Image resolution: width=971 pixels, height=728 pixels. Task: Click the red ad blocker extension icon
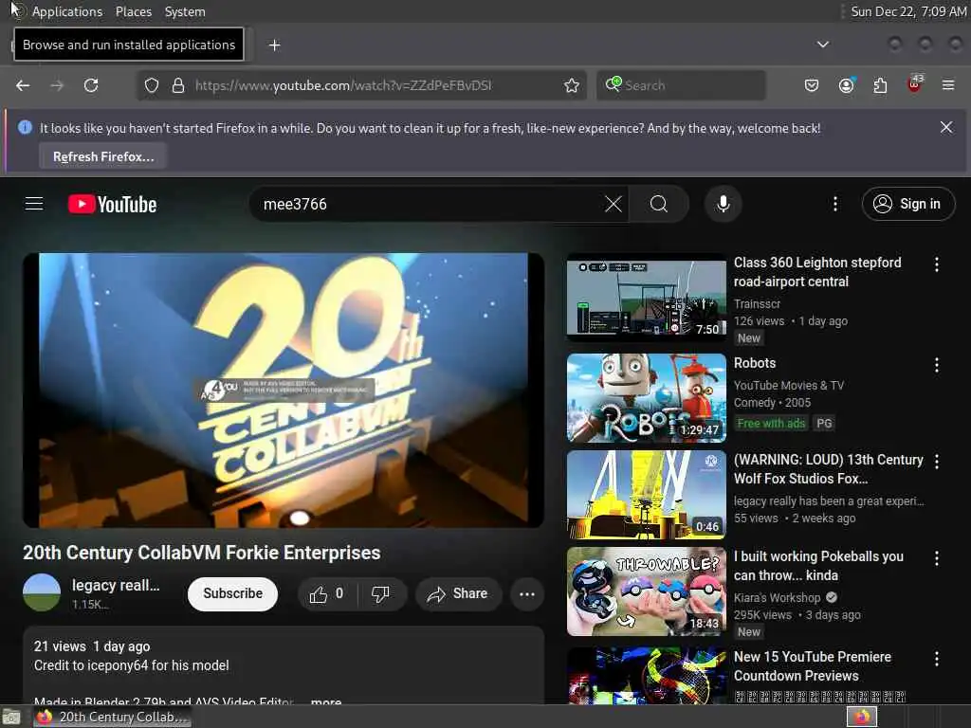(915, 84)
